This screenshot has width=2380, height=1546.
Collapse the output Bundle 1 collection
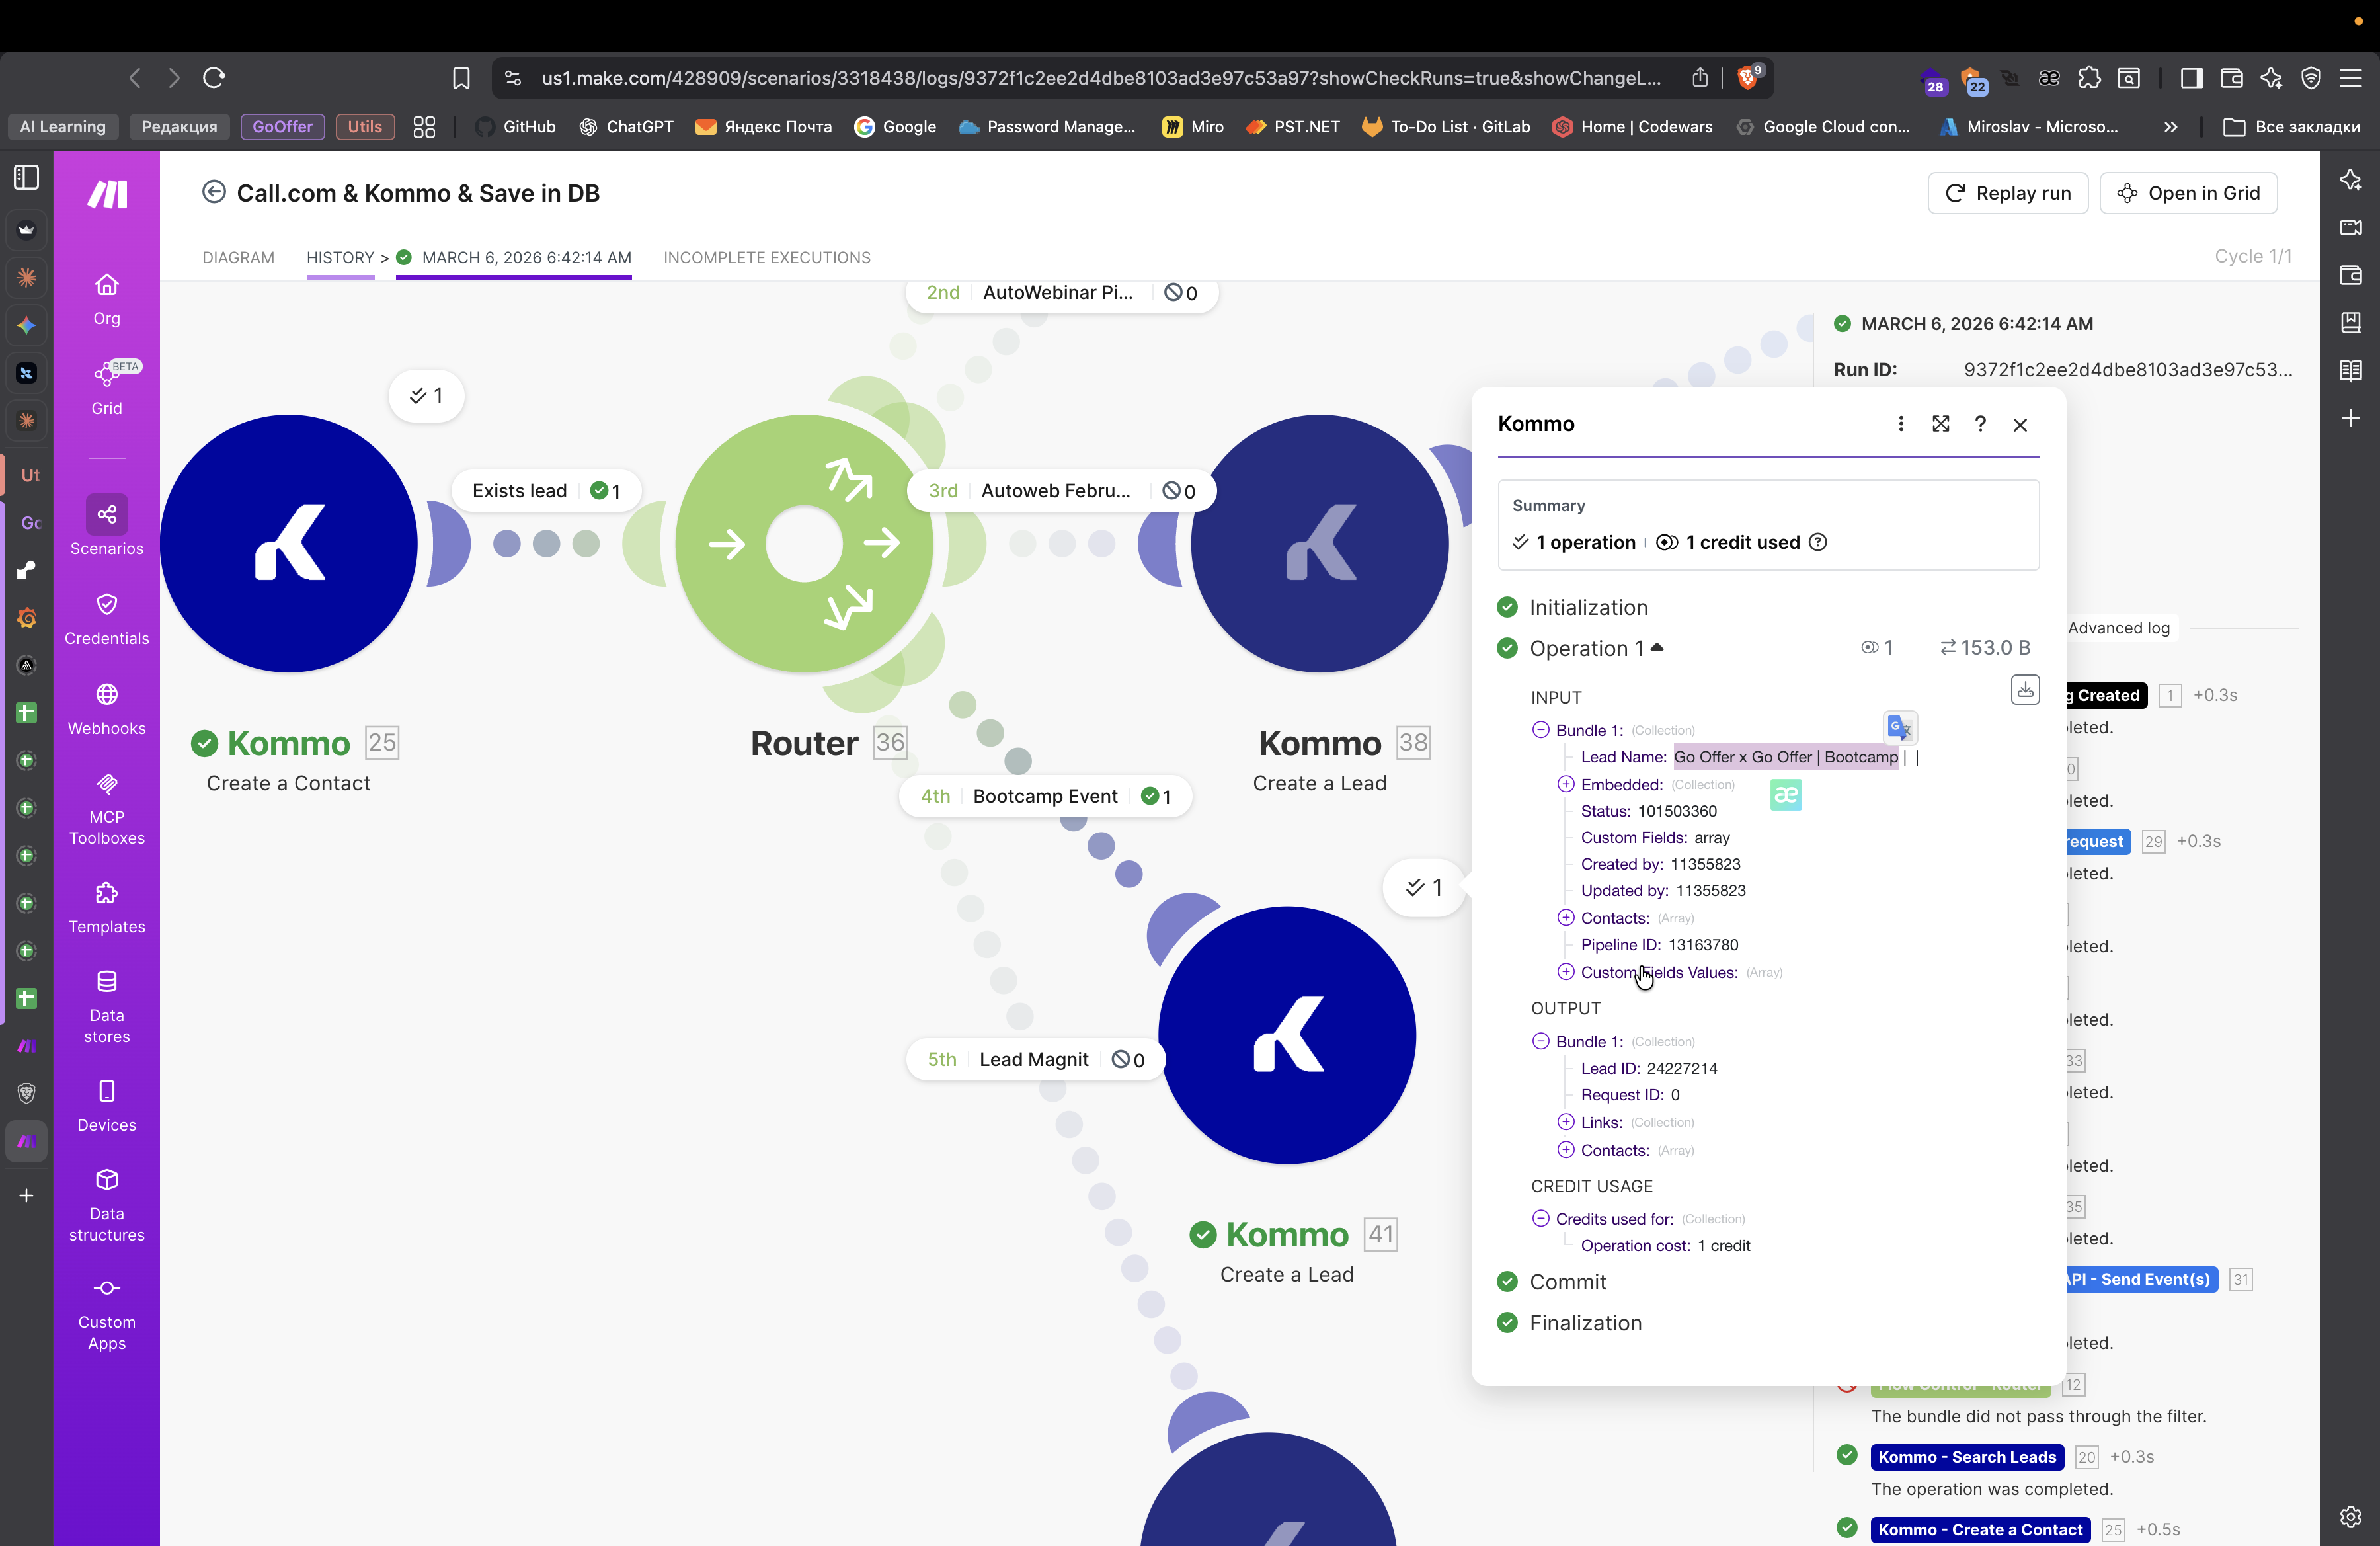click(1540, 1041)
